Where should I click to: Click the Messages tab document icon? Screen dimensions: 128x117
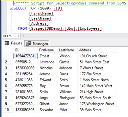point(28,44)
